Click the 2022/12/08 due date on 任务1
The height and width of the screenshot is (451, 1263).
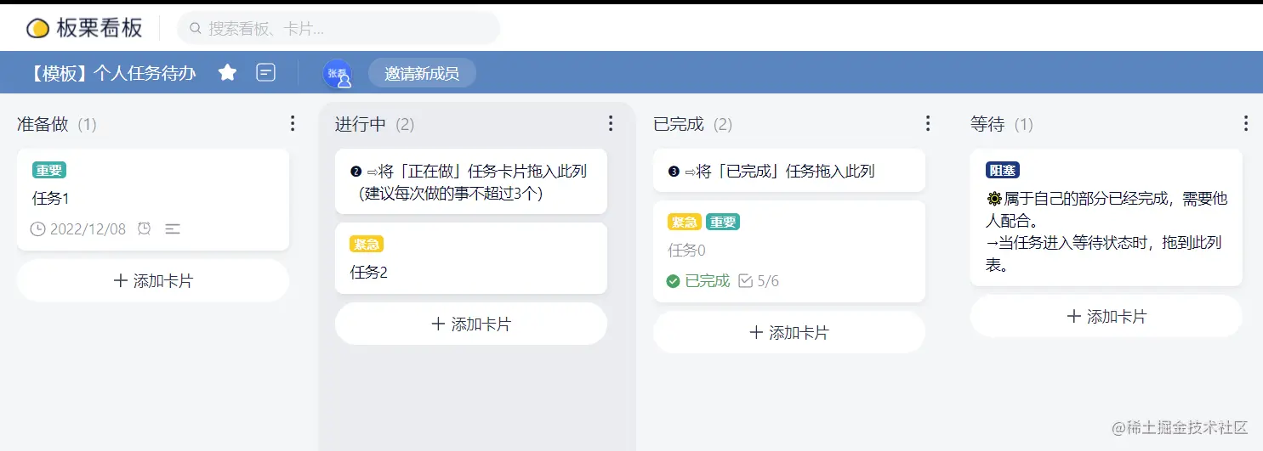tap(88, 228)
